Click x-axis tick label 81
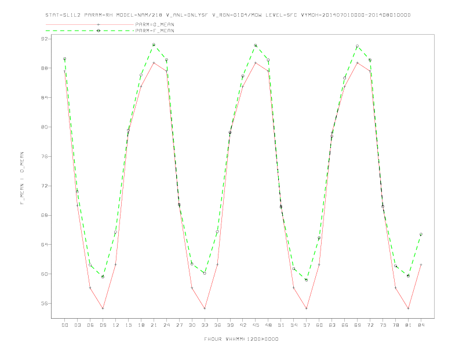Screen dimensions: 459x354 [409, 325]
